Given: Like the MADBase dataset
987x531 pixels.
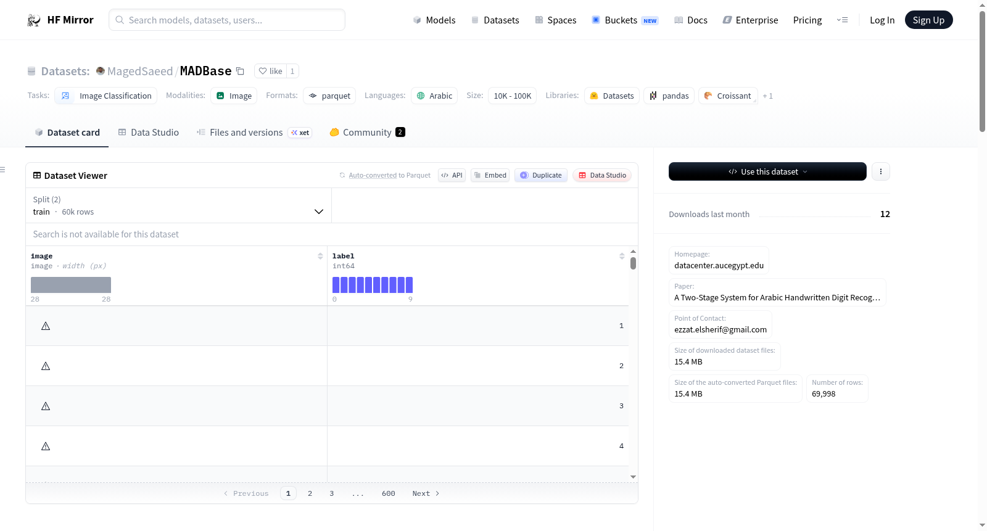Looking at the screenshot, I should pos(270,71).
